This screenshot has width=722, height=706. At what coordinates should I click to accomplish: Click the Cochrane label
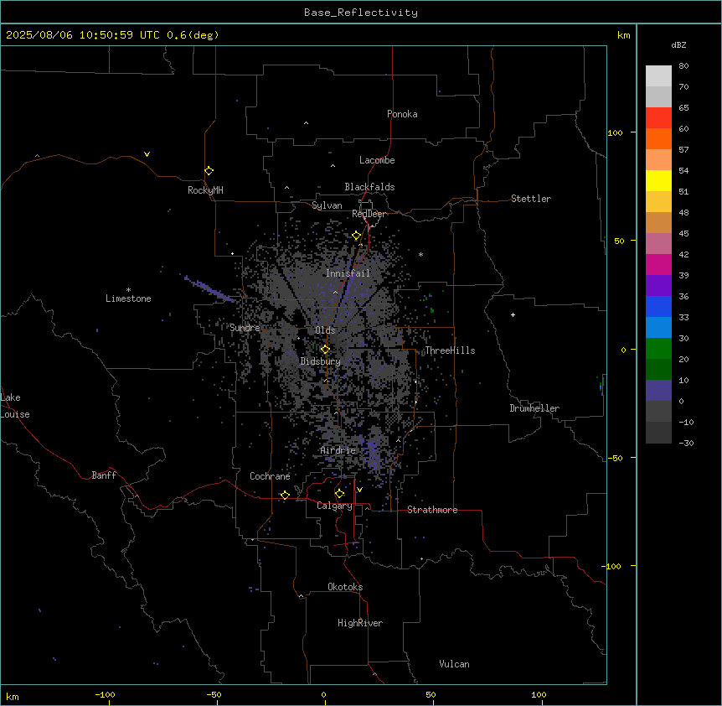coord(270,476)
